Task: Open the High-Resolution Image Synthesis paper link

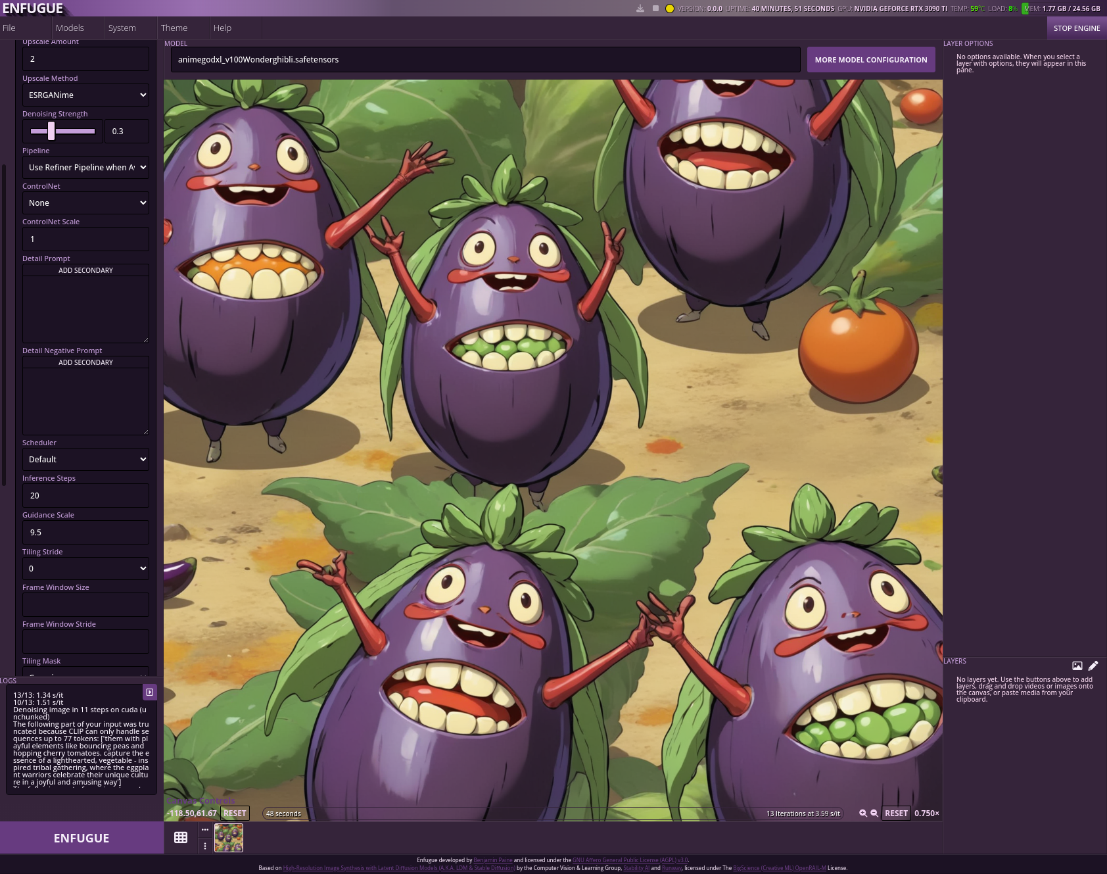Action: click(399, 868)
